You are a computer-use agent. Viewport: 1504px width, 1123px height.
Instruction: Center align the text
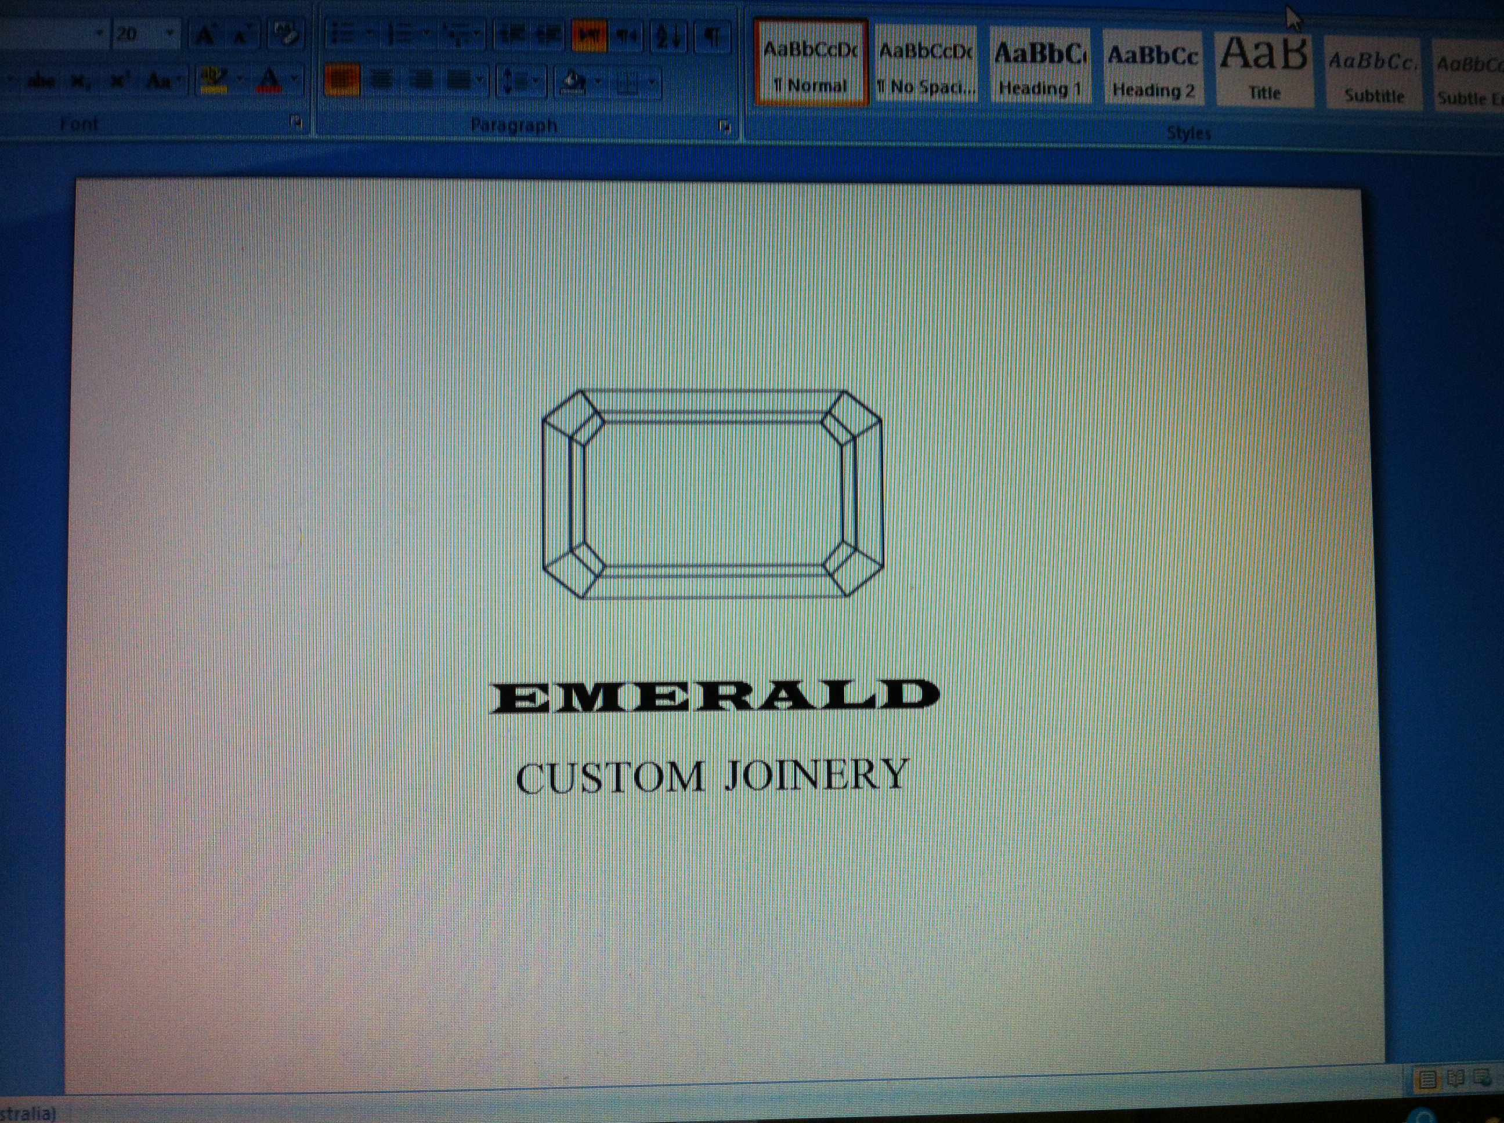click(381, 80)
